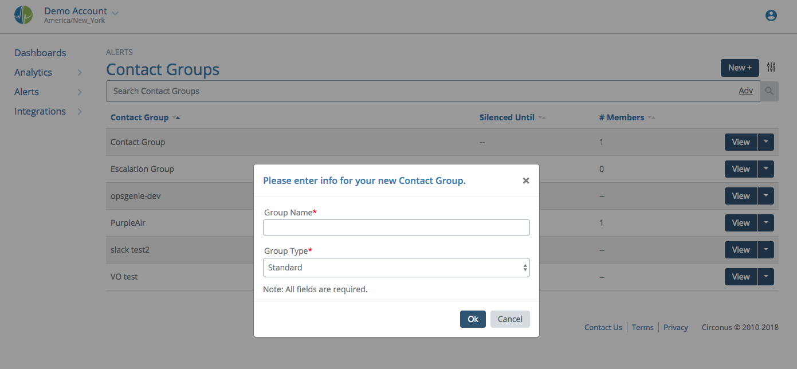Click the Group Name input field
Image resolution: width=797 pixels, height=369 pixels.
(x=396, y=227)
